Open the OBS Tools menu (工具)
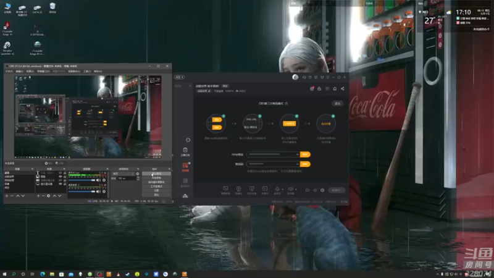This screenshot has height=278, width=494. click(87, 72)
